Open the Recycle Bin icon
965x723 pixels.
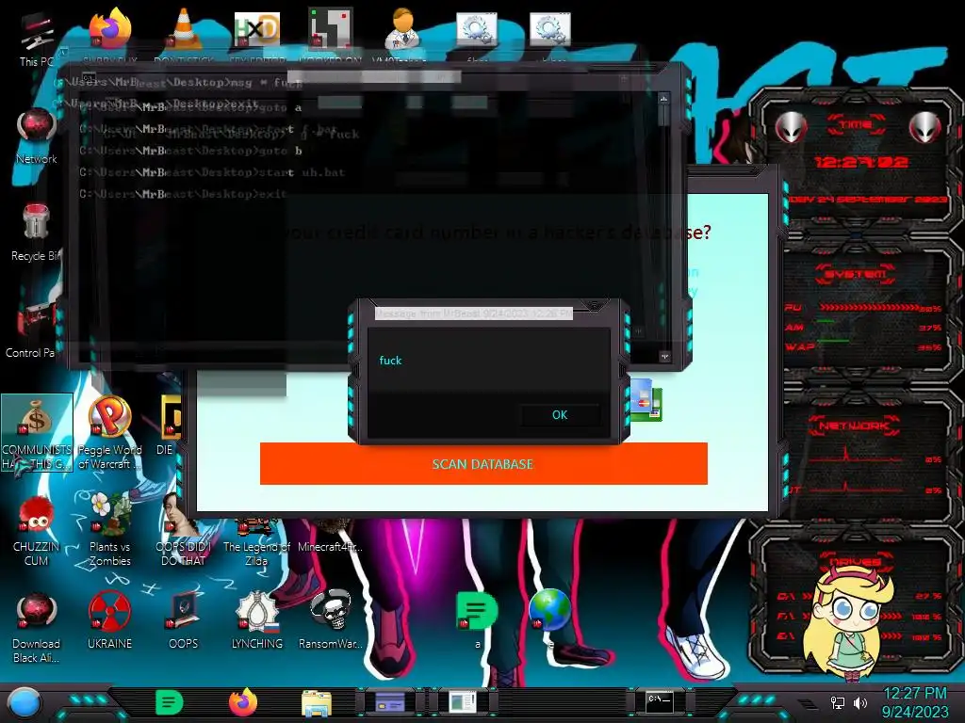pos(36,233)
